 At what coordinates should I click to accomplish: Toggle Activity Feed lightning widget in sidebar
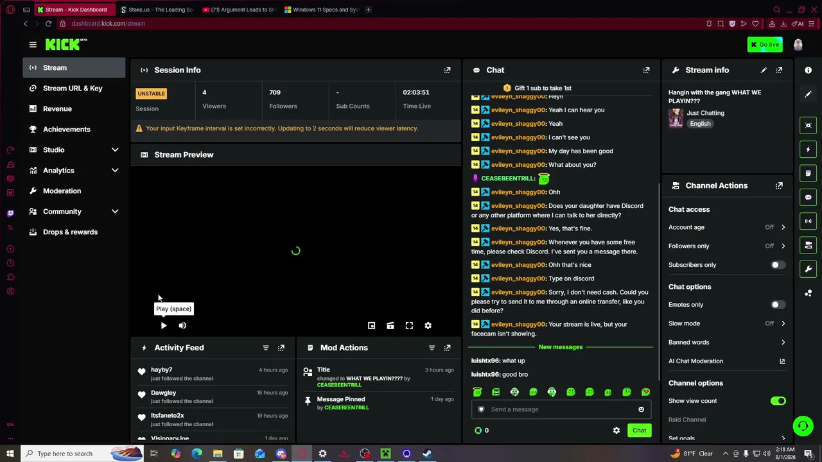click(809, 150)
